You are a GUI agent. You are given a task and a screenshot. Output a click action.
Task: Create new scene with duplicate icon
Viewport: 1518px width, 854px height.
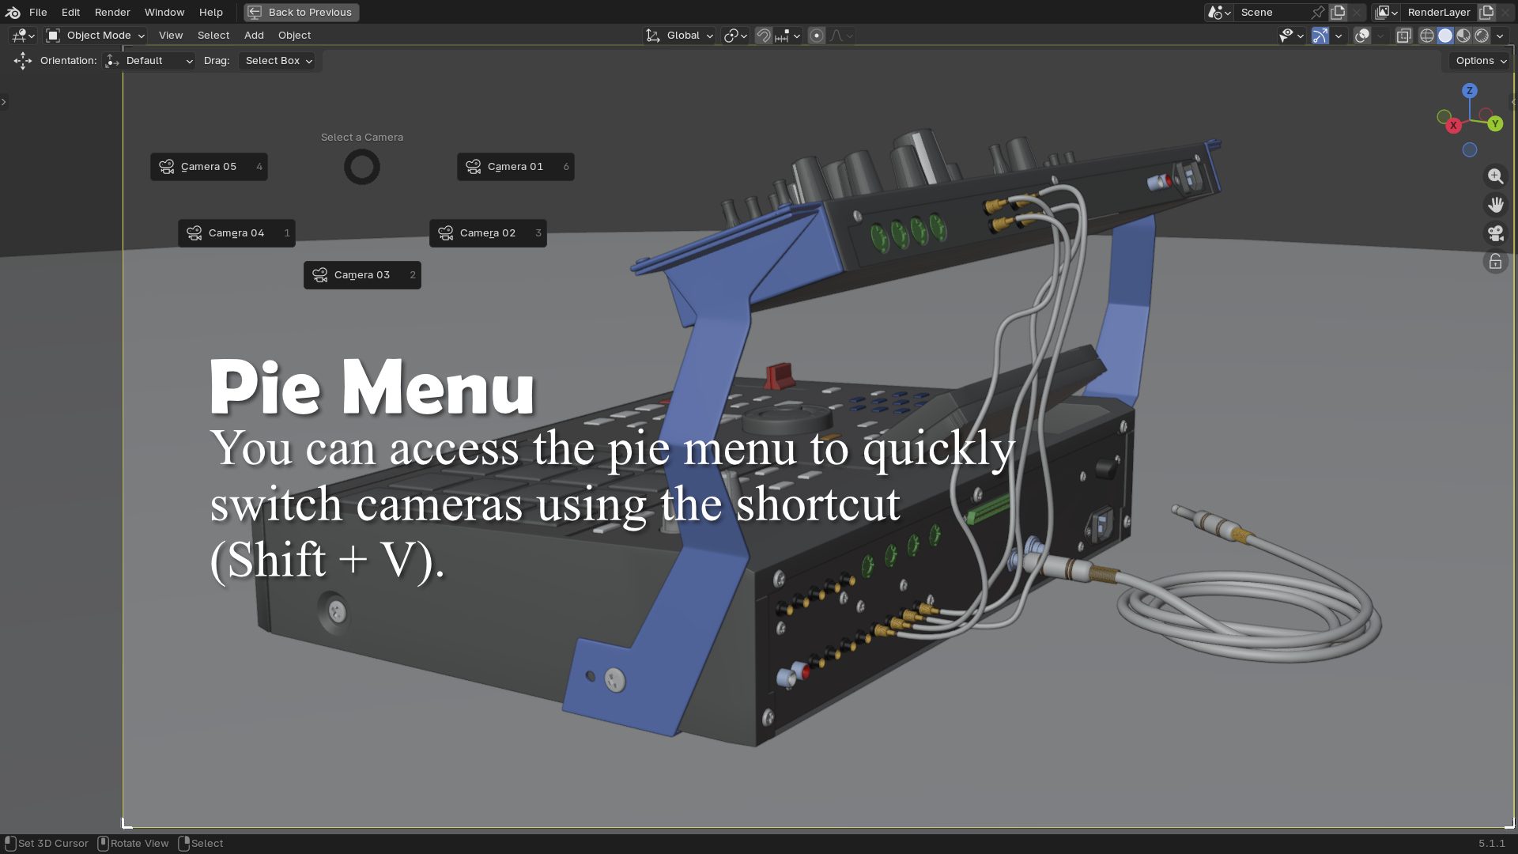(x=1338, y=13)
